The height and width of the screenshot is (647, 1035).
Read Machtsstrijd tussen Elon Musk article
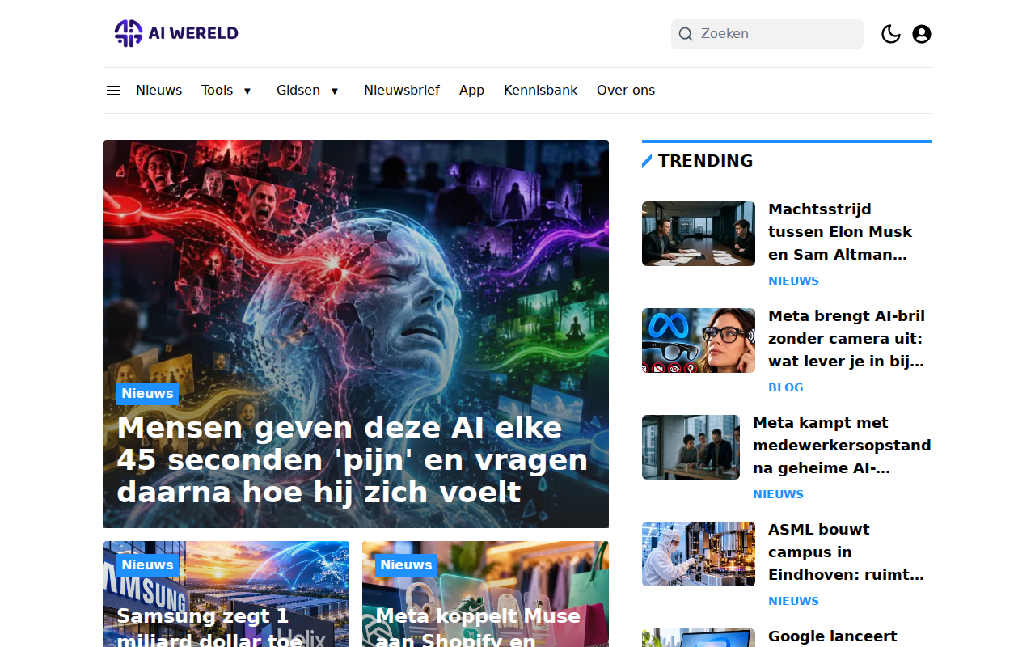coord(840,232)
